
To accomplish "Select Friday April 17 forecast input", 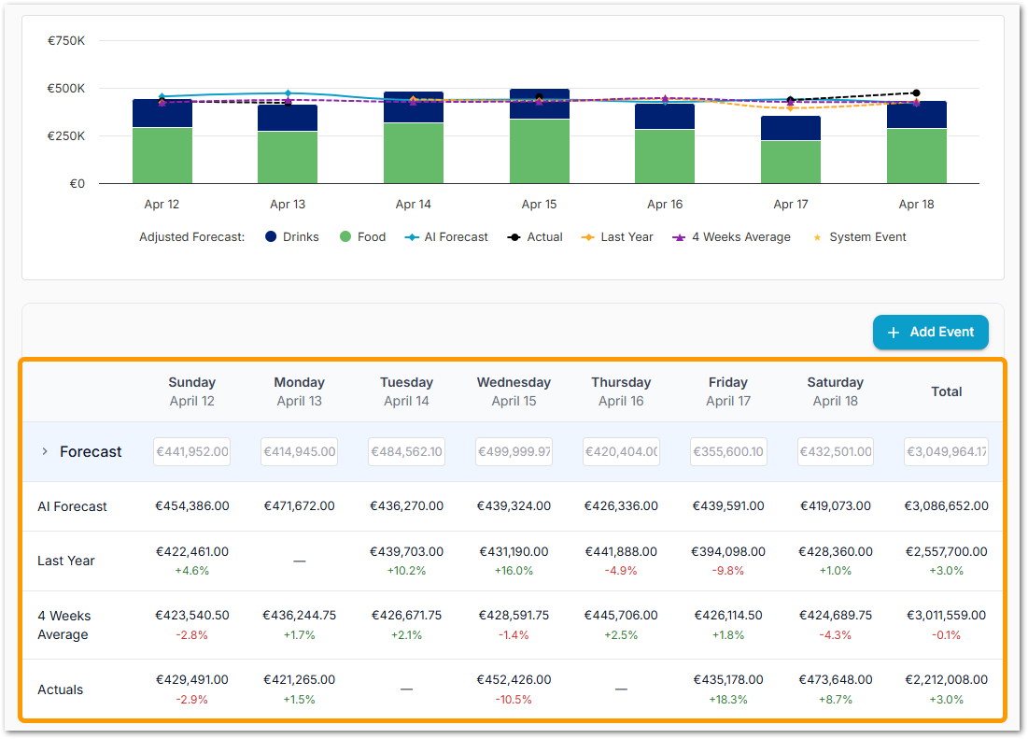I will coord(728,452).
